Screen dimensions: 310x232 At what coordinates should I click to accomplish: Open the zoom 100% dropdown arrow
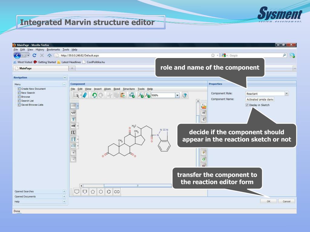pos(177,95)
